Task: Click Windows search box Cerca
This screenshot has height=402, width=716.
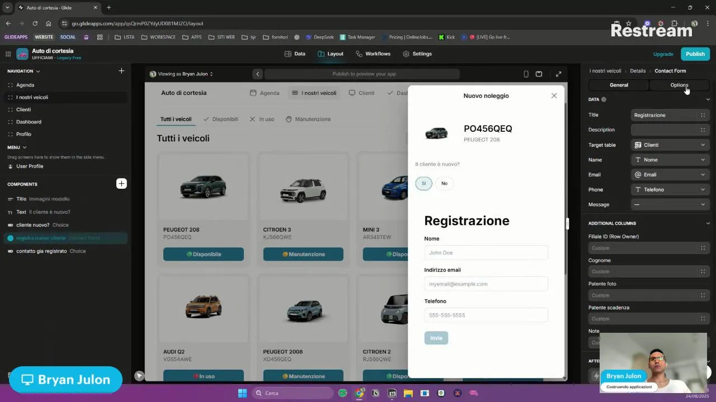Action: click(x=292, y=393)
